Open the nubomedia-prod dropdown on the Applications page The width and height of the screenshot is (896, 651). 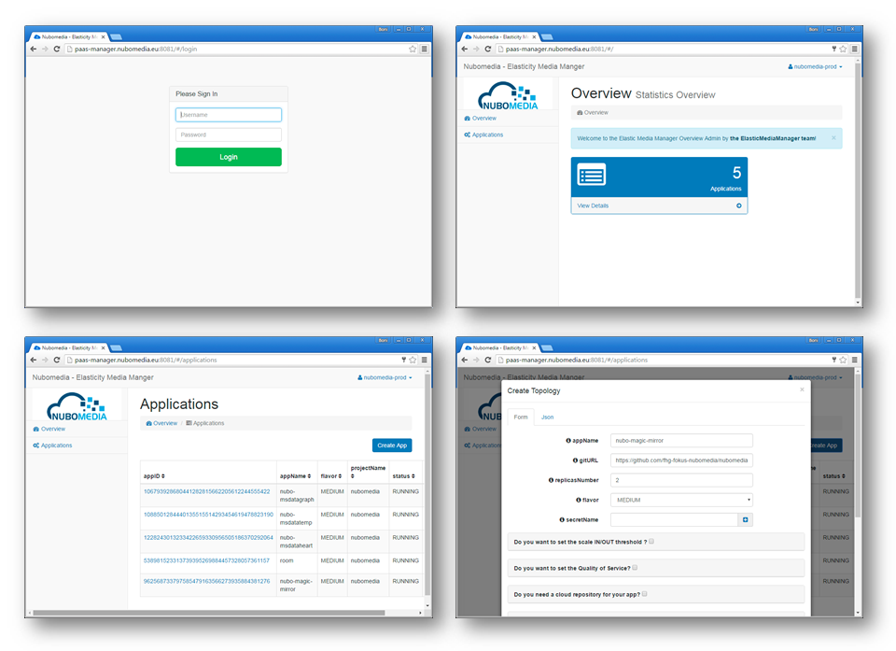click(385, 377)
